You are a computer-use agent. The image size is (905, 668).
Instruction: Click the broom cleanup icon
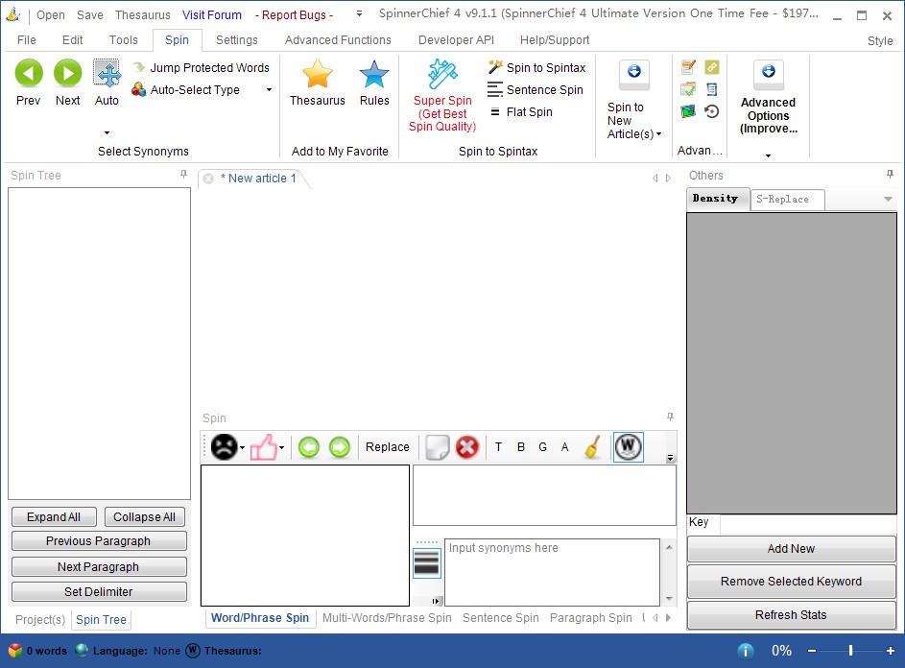(x=593, y=447)
